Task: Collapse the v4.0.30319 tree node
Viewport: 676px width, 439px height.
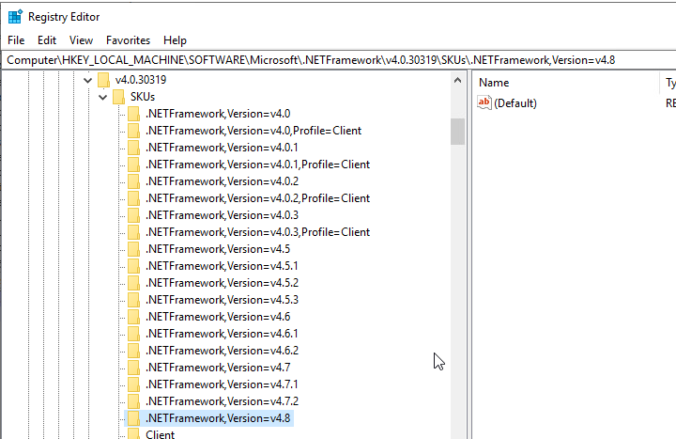Action: coord(88,80)
